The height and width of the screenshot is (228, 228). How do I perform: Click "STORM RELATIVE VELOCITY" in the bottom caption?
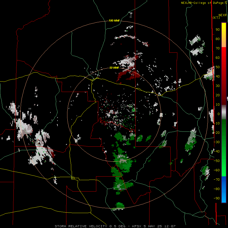81,226
